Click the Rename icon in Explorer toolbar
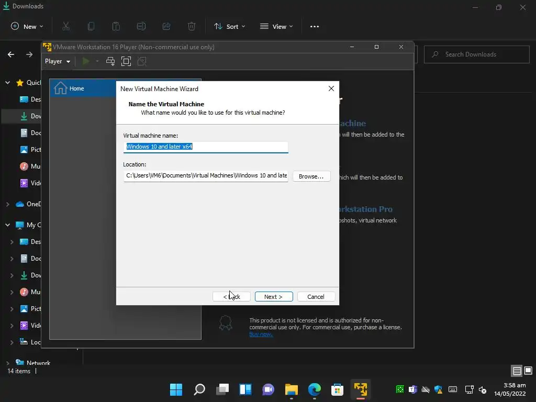 tap(141, 26)
